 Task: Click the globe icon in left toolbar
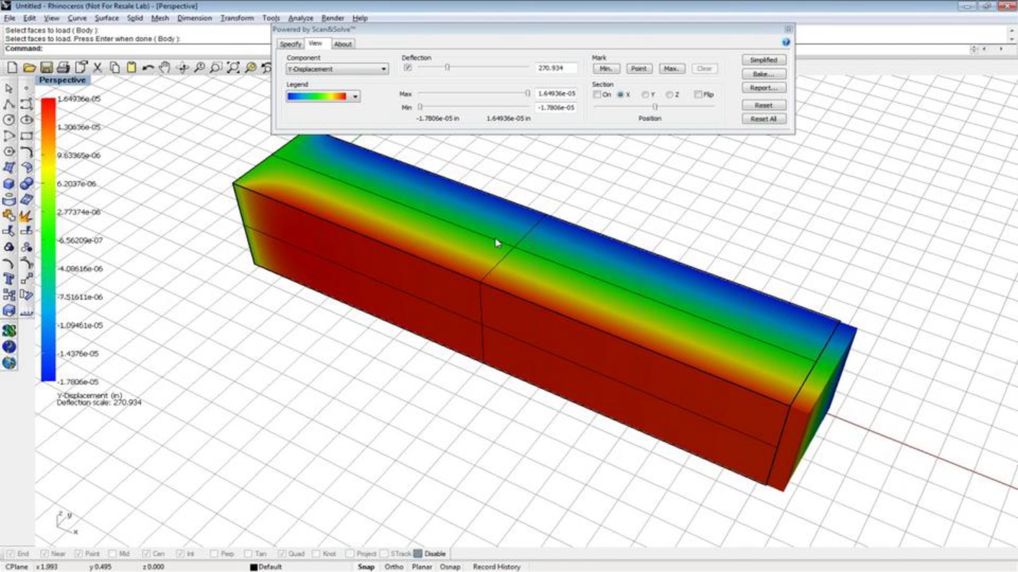(x=9, y=363)
